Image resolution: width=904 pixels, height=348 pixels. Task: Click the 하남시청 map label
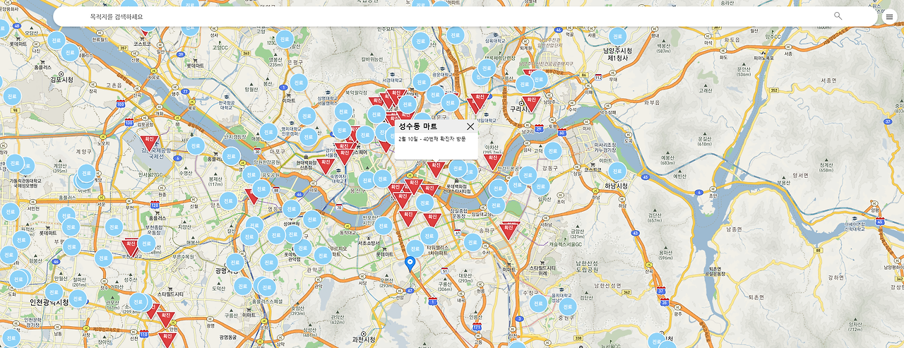tap(616, 186)
